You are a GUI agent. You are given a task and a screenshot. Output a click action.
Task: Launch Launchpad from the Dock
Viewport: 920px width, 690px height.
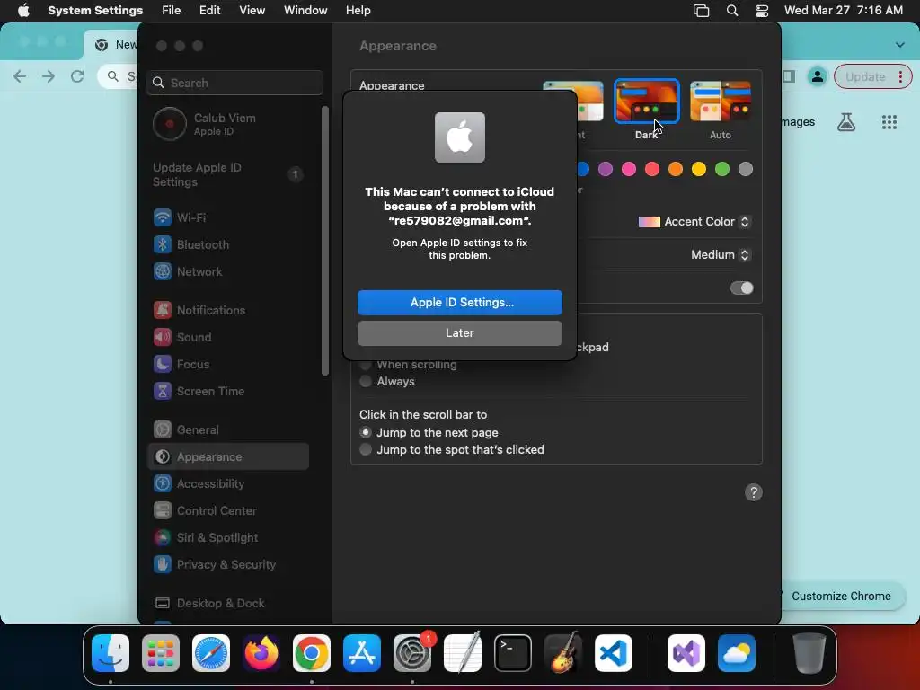tap(161, 653)
